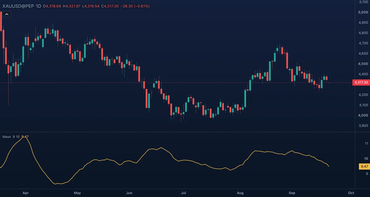The image size is (370, 197).
Task: Click the Mass 9 10 indicator legend
Action: coord(11,137)
